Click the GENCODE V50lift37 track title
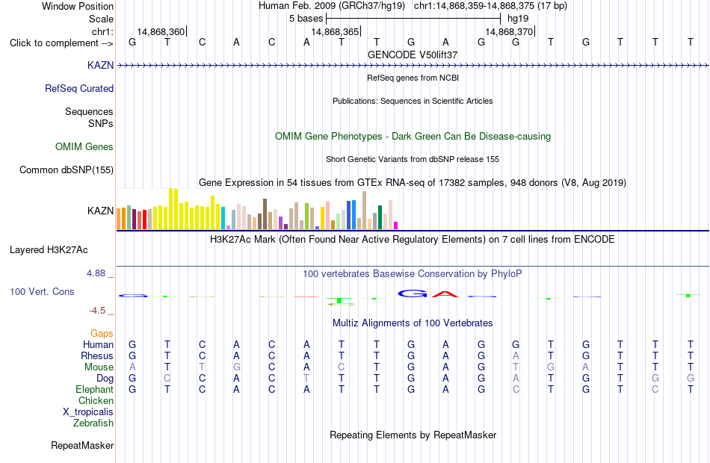Viewport: 710px width, 463px height. point(413,55)
